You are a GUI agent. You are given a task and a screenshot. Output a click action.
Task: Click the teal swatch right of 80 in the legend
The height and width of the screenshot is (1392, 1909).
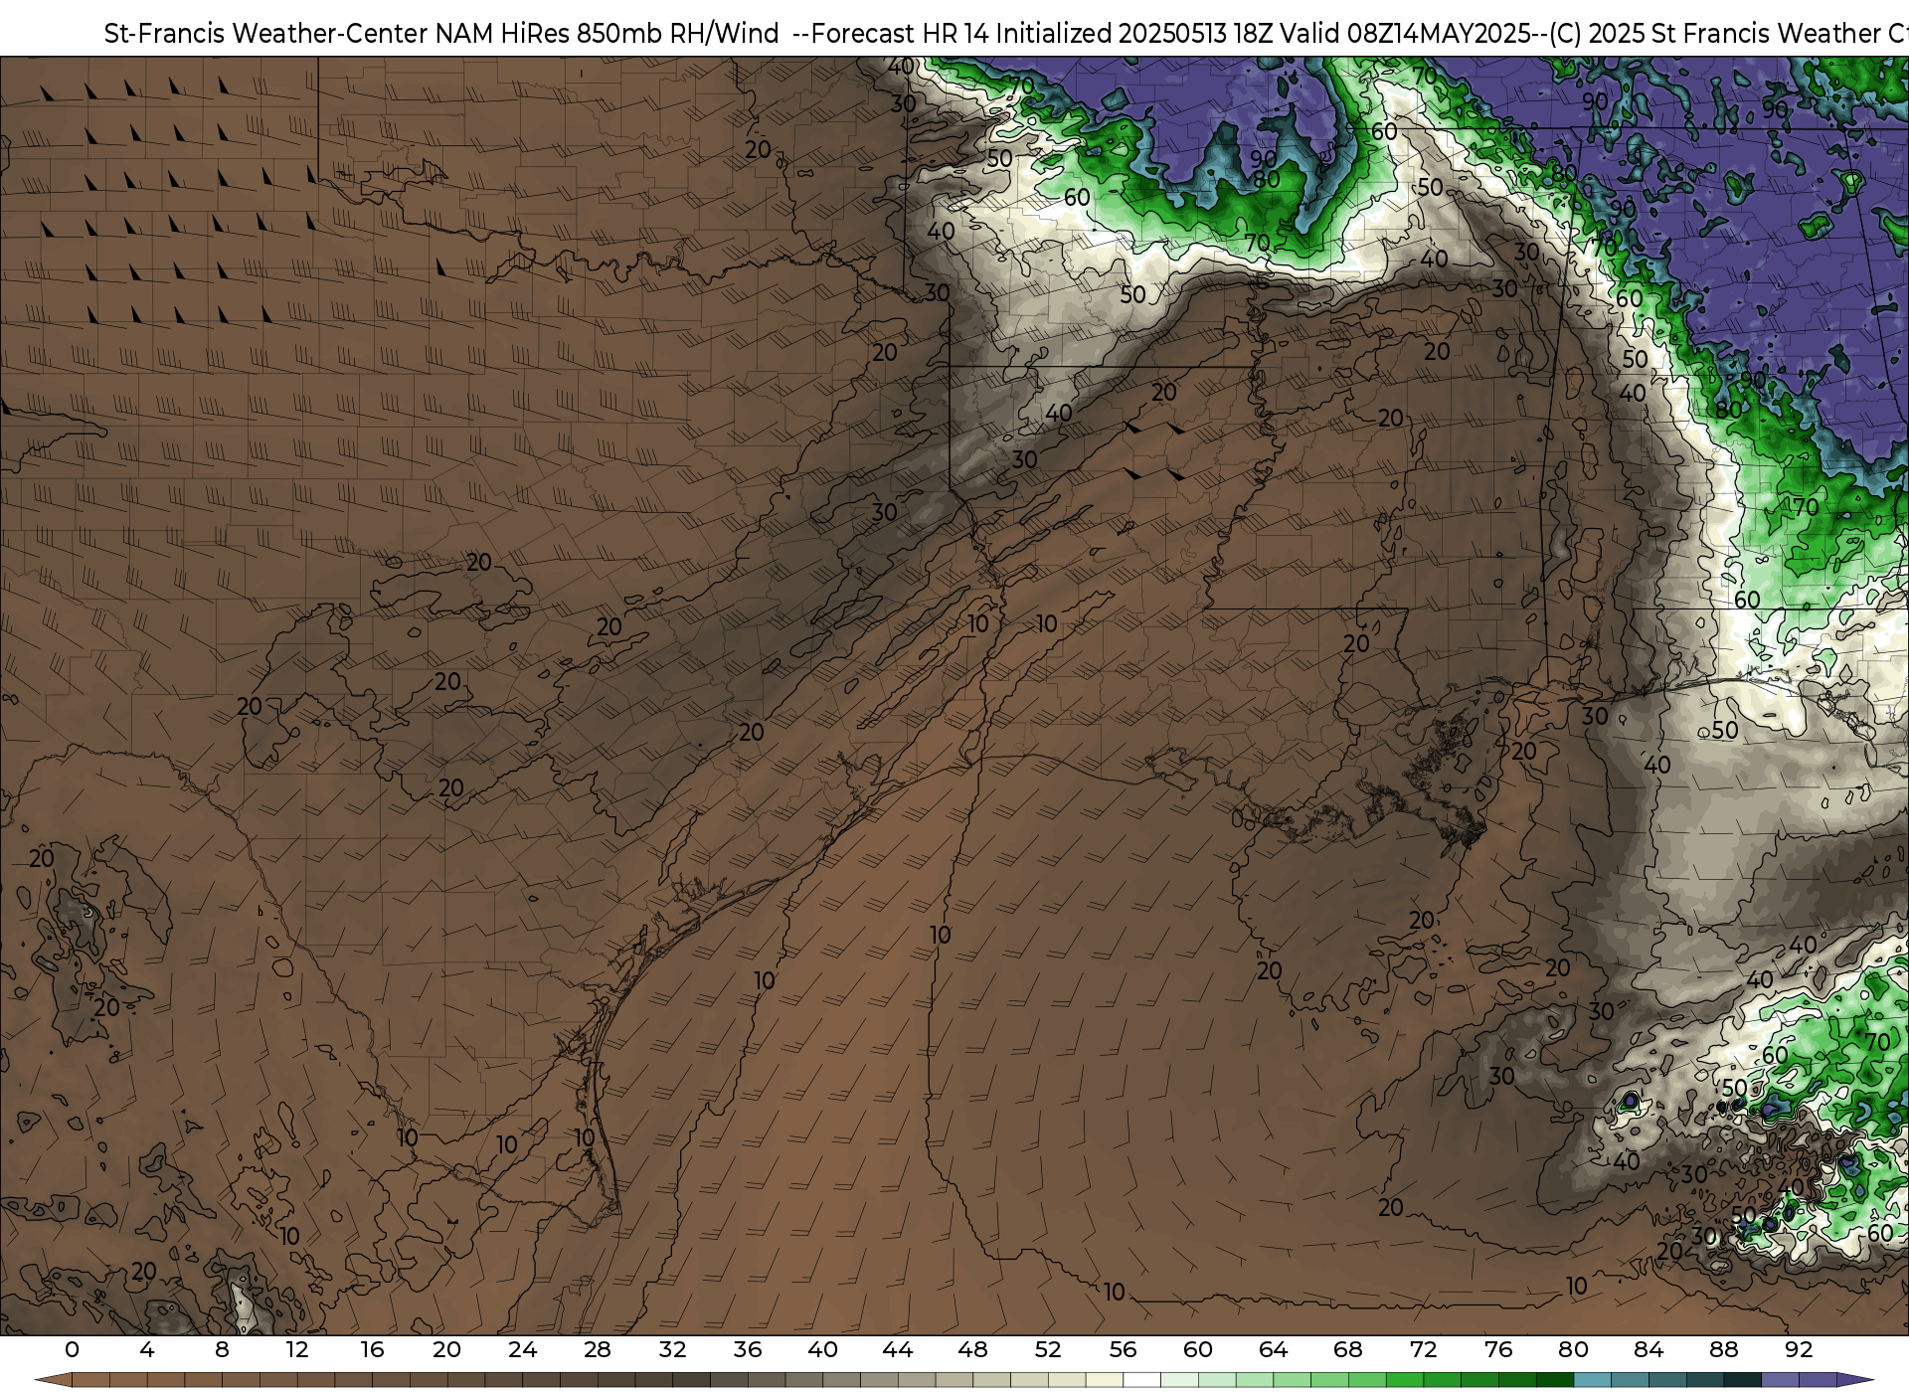[x=1592, y=1380]
